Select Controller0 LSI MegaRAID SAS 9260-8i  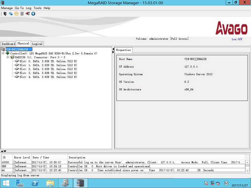point(54,53)
